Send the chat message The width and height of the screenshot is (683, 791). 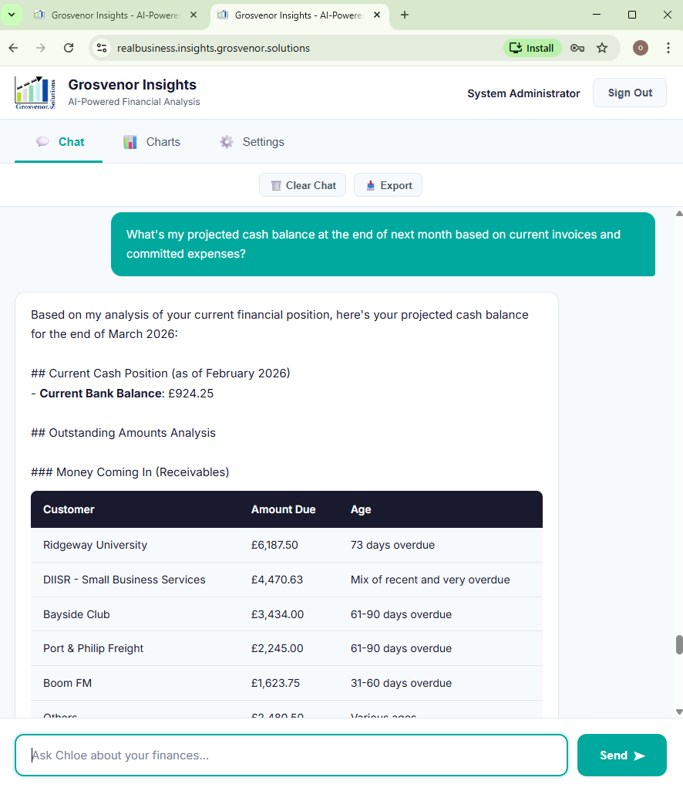click(x=621, y=756)
